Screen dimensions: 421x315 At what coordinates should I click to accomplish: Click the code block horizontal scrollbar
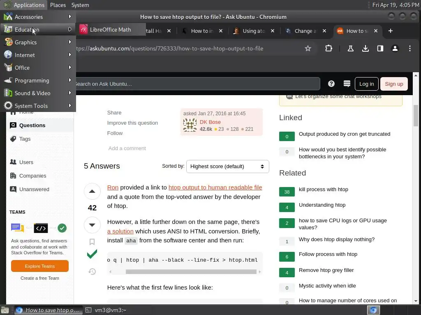[191, 272]
